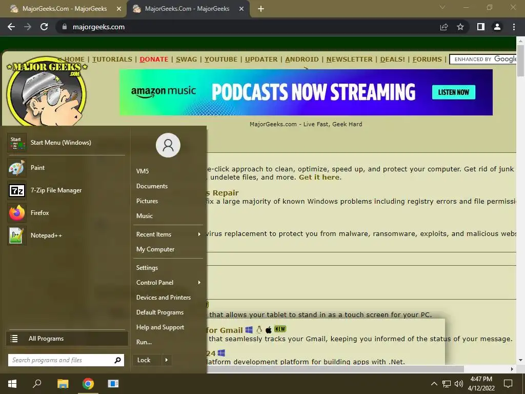This screenshot has height=394, width=525.
Task: Open network status tray icon
Action: click(x=447, y=384)
